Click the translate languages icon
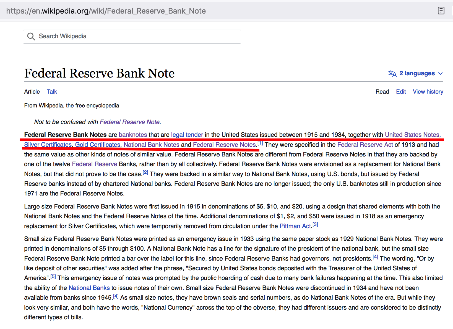Screen dimensions: 453x329 pyautogui.click(x=392, y=73)
